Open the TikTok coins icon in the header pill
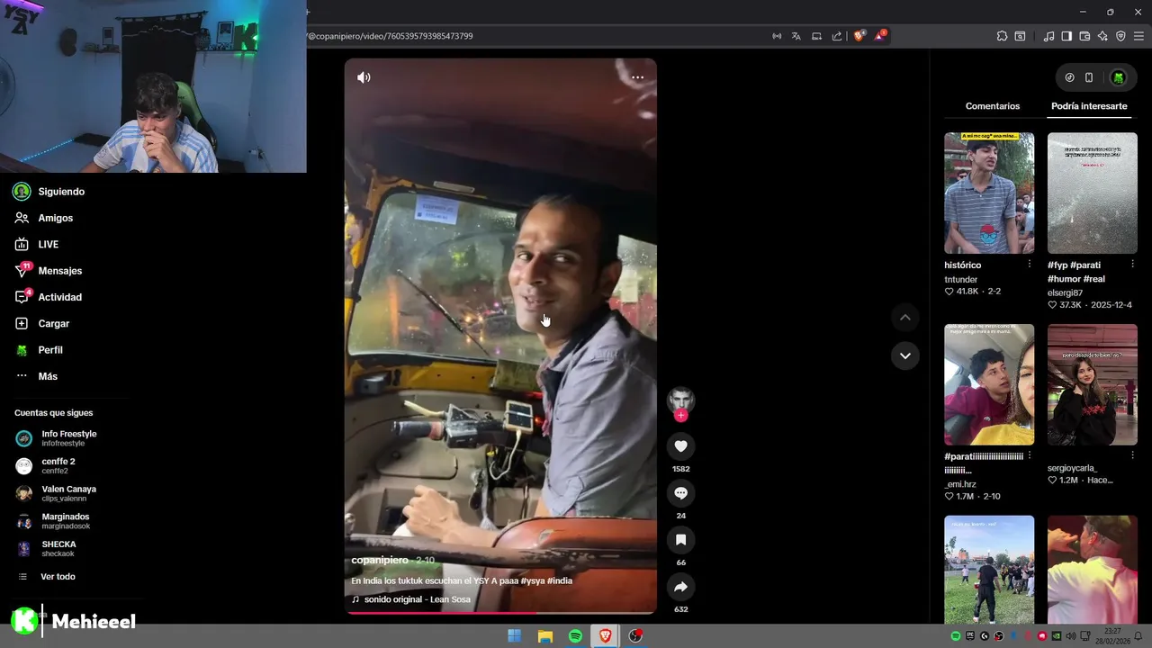This screenshot has height=648, width=1152. tap(1069, 77)
